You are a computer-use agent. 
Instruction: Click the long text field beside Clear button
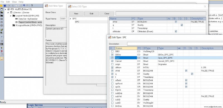(x=161, y=13)
